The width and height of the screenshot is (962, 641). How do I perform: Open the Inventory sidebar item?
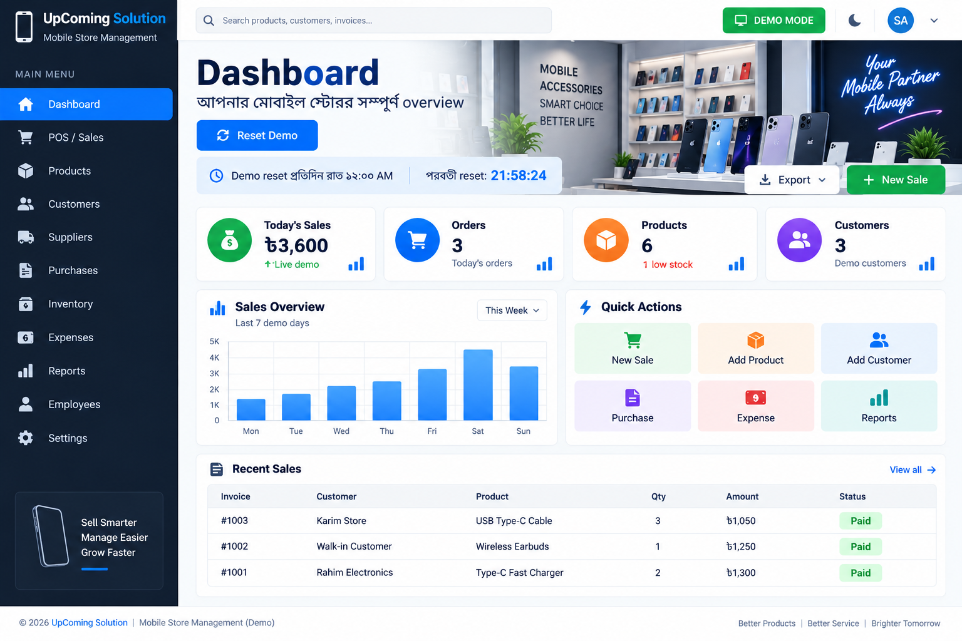(x=86, y=304)
